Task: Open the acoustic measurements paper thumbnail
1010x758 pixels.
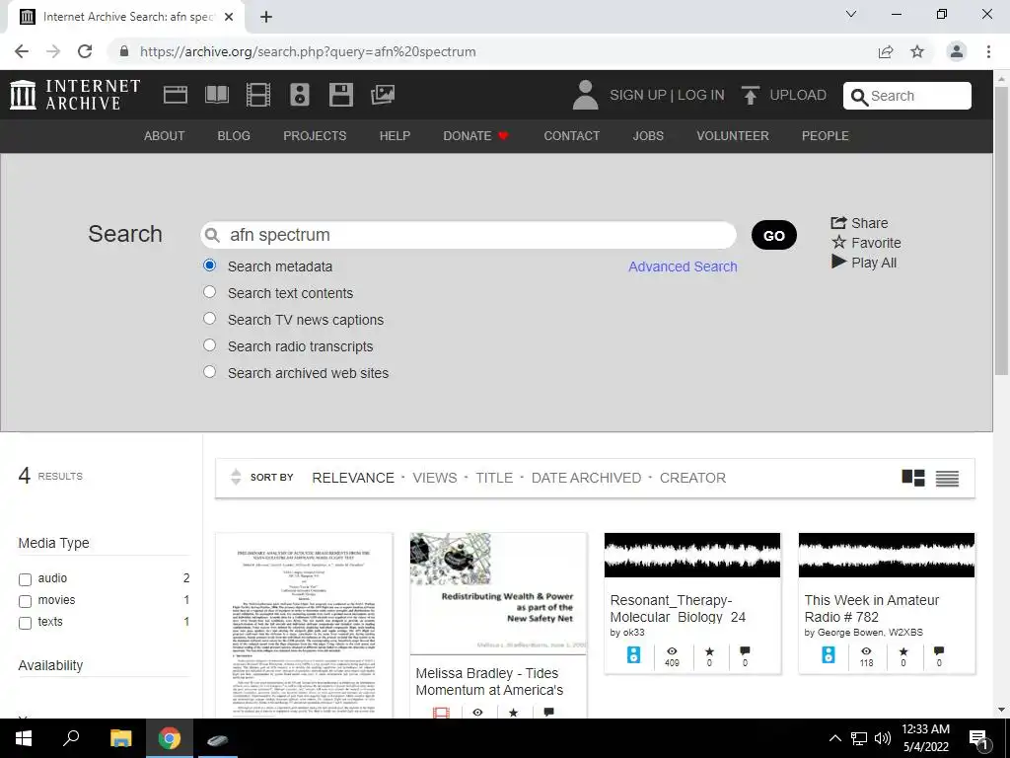Action: click(304, 625)
